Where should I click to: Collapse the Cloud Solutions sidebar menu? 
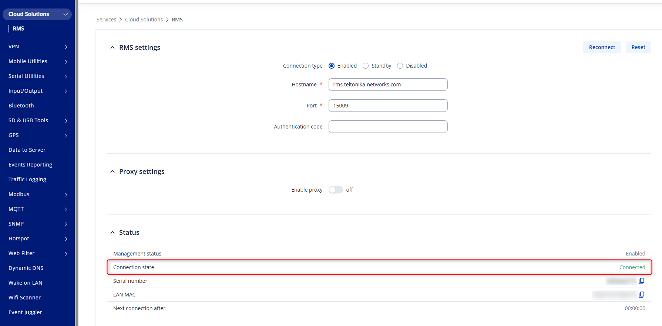pos(65,14)
